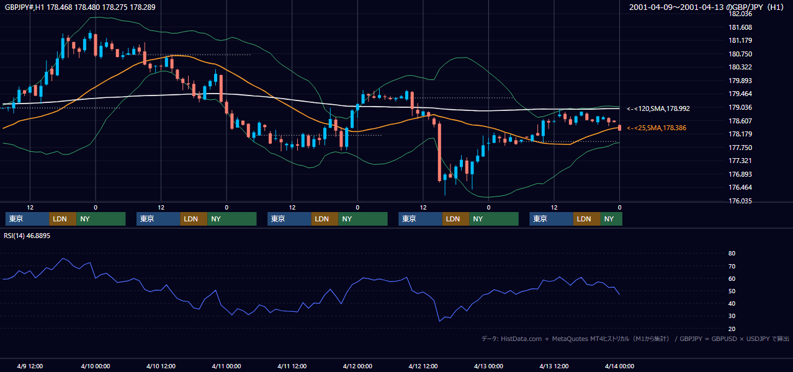Screen dimensions: 793x372
Task: Select the 180.750 price level label
Action: coord(740,54)
